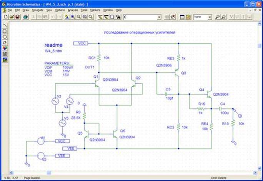Viewport: 263px width, 181px height.
Task: Select transistor label Q3
Action: point(183,73)
